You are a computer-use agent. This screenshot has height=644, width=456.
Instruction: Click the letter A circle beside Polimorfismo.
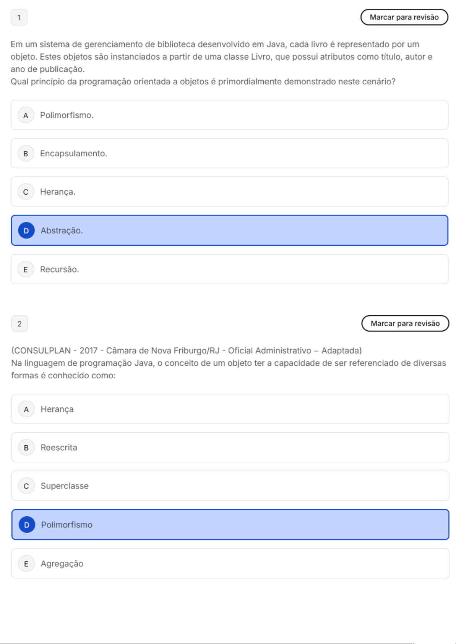26,115
